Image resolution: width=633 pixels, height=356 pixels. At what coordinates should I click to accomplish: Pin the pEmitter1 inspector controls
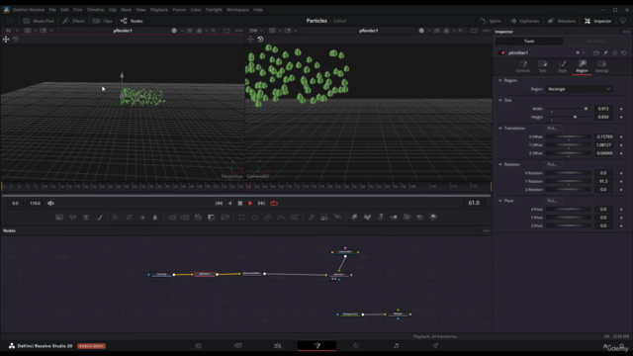tap(605, 52)
